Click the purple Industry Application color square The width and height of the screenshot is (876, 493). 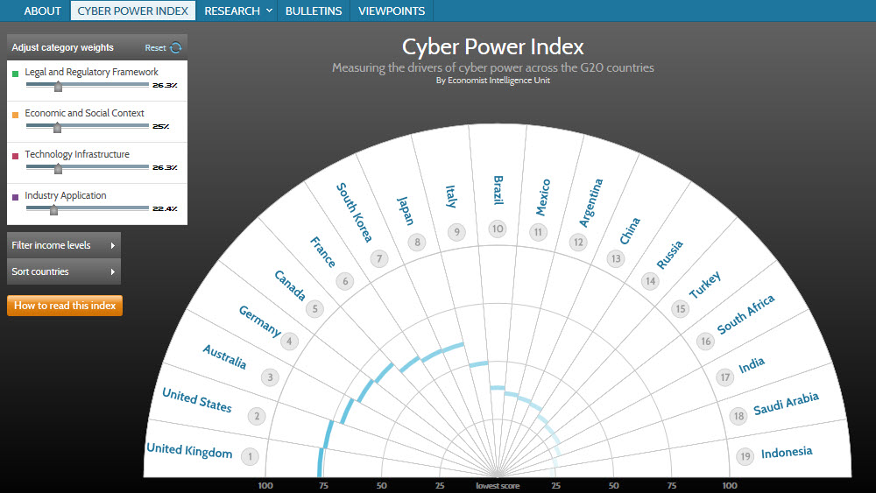coord(16,197)
